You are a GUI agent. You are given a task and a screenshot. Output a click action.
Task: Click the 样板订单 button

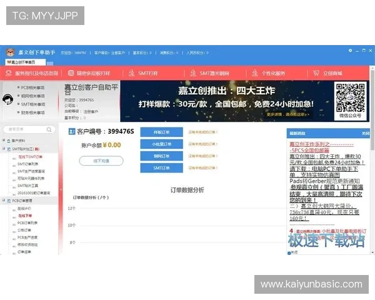point(162,132)
